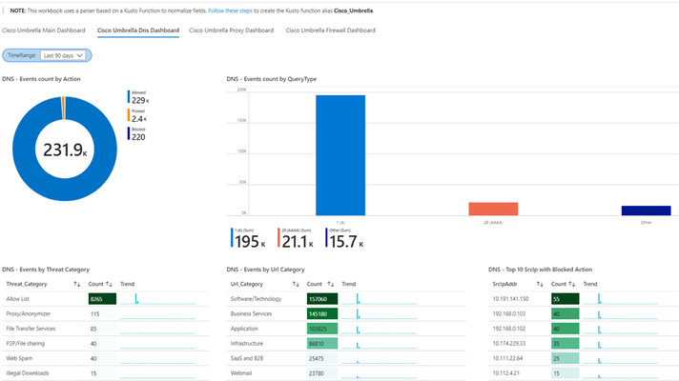This screenshot has width=679, height=381.
Task: Expand the TimeRange Last 90 days dropdown
Action: pos(63,55)
